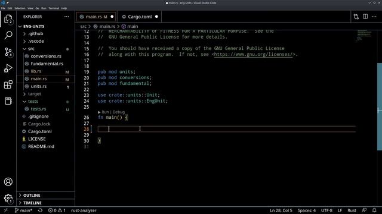Click the editor vertical scrollbar
Screen dimensions: 382x214
coord(380,107)
